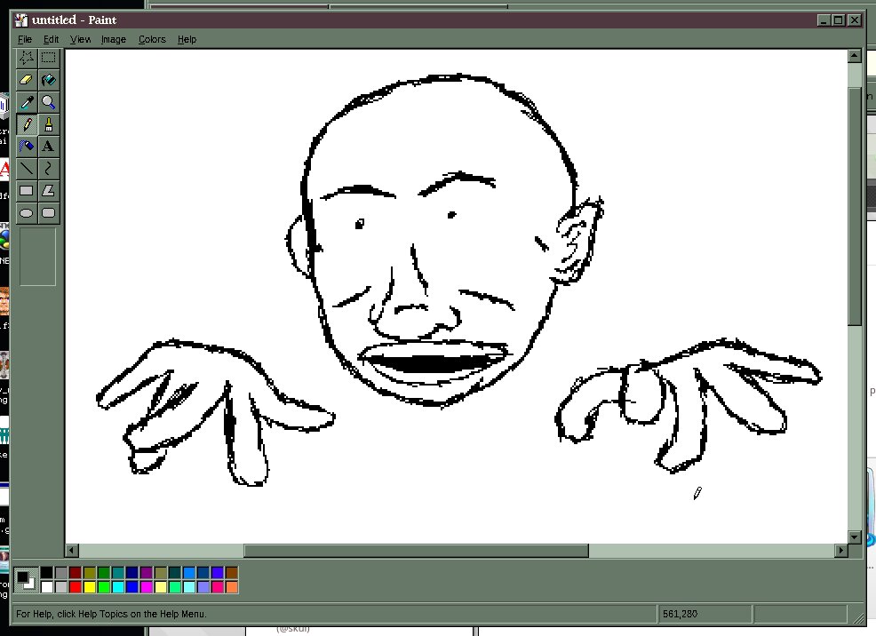Open the Colors menu
Screen dimensions: 876x636
coord(152,39)
